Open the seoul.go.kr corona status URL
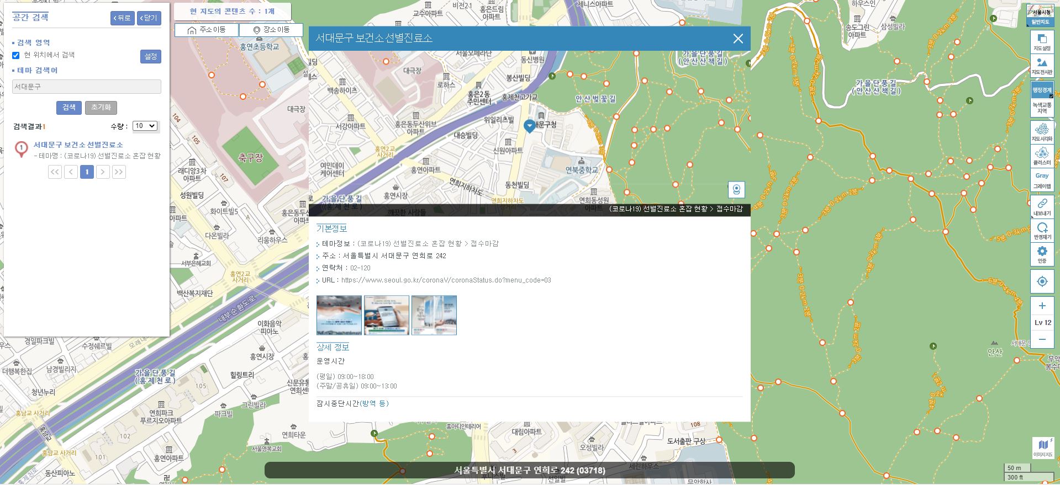Image resolution: width=1060 pixels, height=485 pixels. [446, 280]
